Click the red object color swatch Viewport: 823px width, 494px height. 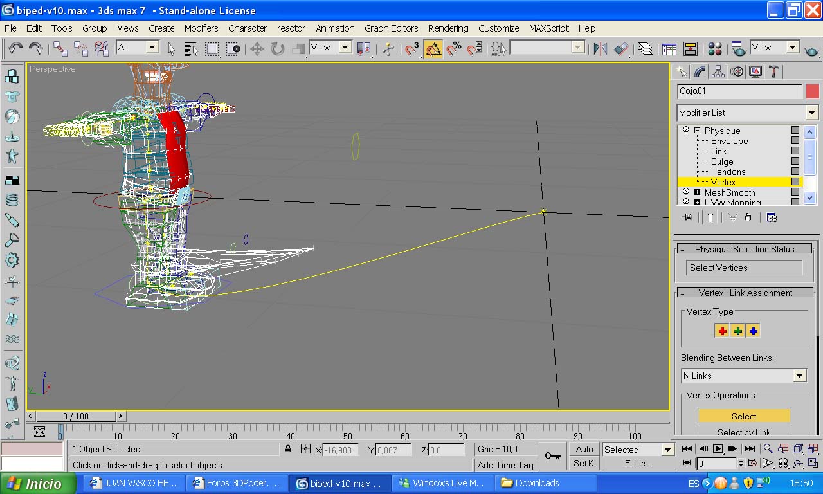(812, 91)
